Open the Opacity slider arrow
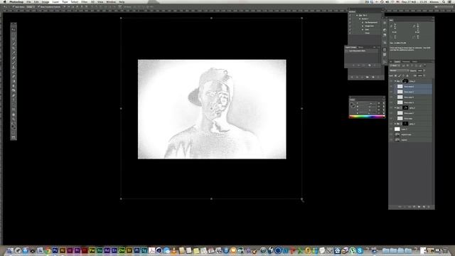Viewport: 455px width, 256px height. (x=424, y=70)
